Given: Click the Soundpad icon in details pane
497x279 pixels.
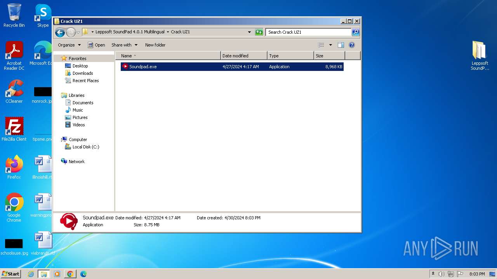Looking at the screenshot, I should click(69, 221).
